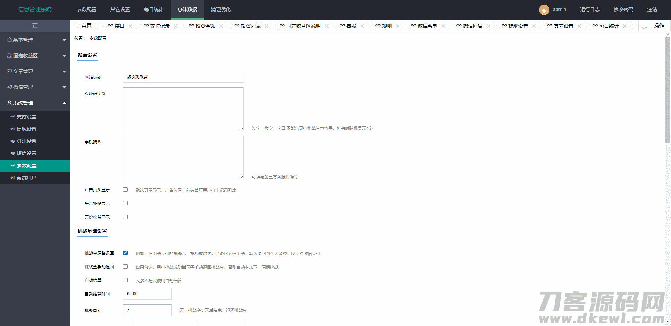Expand 基本管理 menu arrow
Screen dimensions: 671x326
coord(64,40)
